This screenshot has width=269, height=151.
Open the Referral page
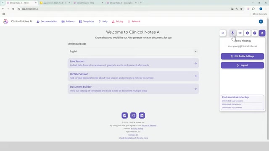134,21
